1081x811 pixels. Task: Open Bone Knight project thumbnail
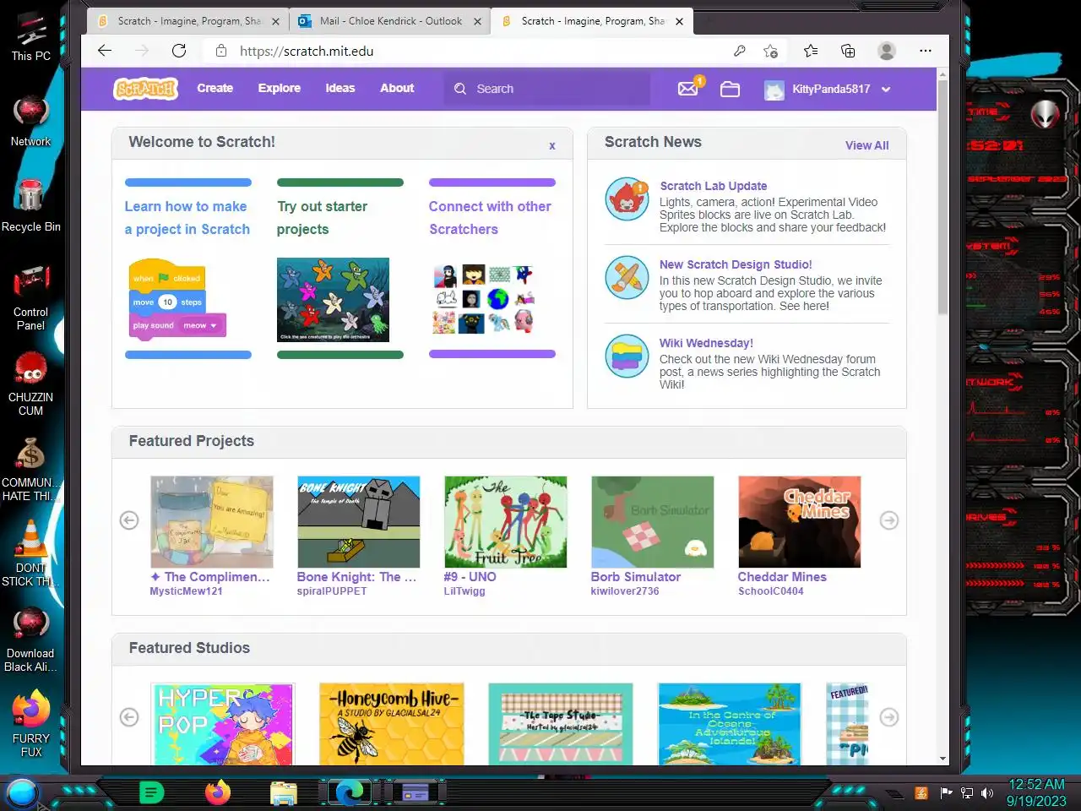[x=359, y=522]
